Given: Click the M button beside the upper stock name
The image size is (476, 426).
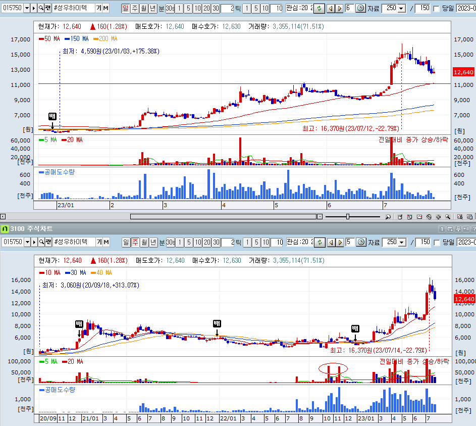Looking at the screenshot, I should (105, 8).
